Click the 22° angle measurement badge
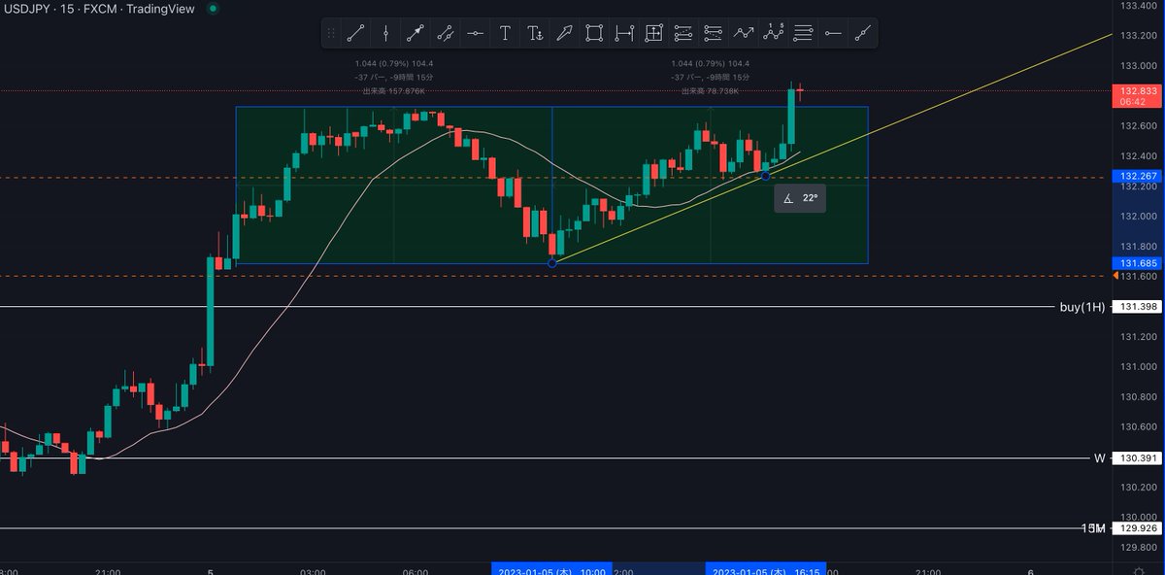The image size is (1165, 575). click(x=800, y=197)
